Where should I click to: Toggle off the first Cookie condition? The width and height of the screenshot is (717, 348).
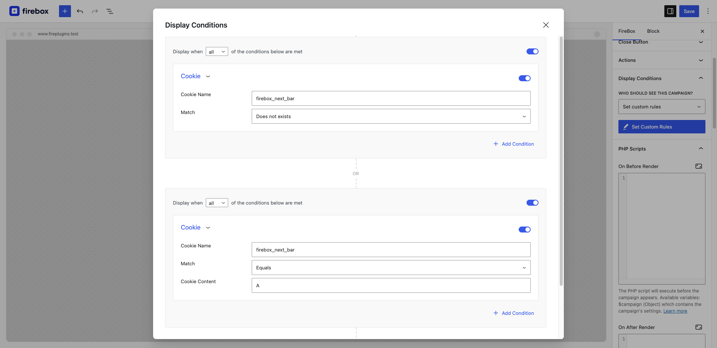click(x=524, y=78)
